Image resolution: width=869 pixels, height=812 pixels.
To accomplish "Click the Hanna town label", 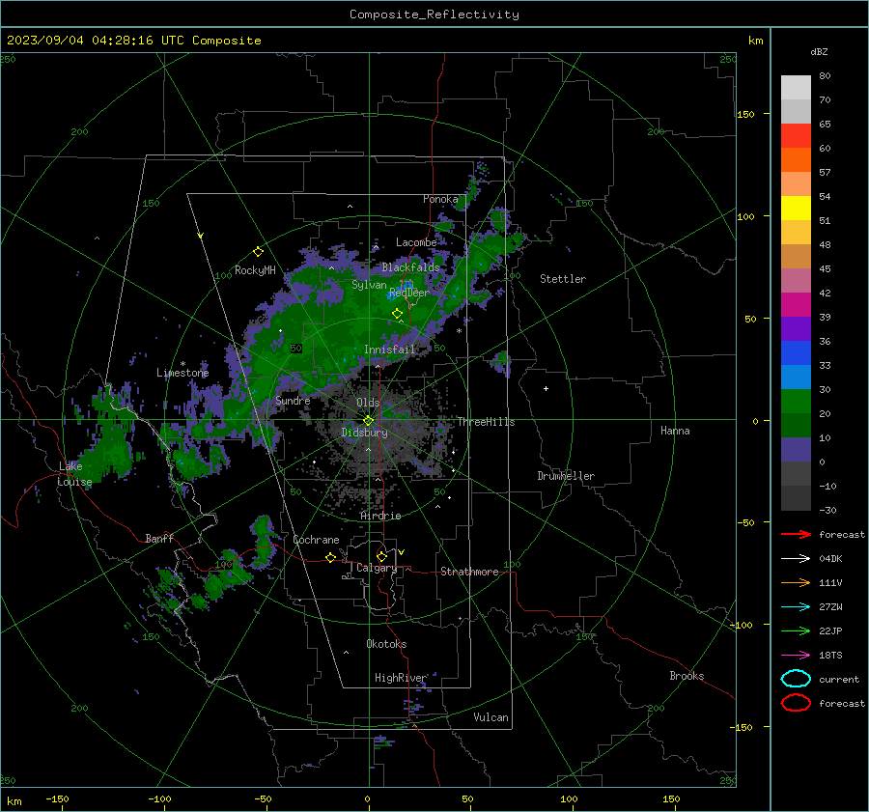I will point(675,431).
